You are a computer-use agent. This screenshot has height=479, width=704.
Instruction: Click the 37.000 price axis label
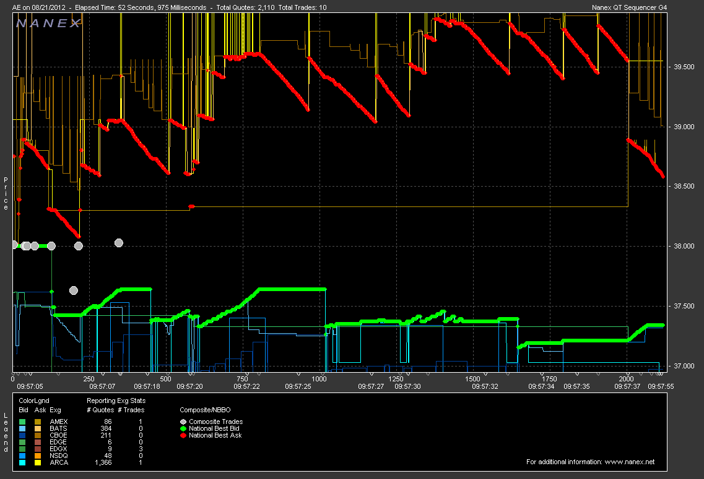point(684,366)
